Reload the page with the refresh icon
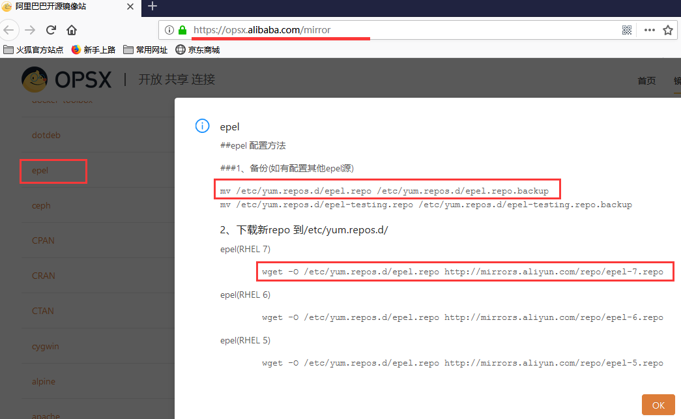The image size is (681, 419). click(51, 30)
